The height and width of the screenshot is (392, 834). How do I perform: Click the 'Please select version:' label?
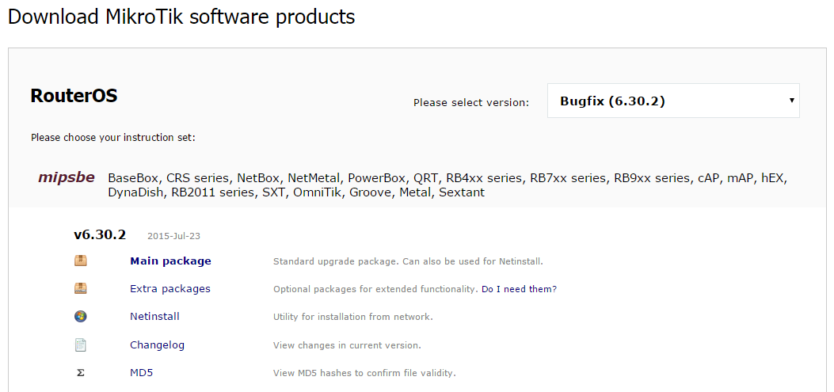coord(471,102)
